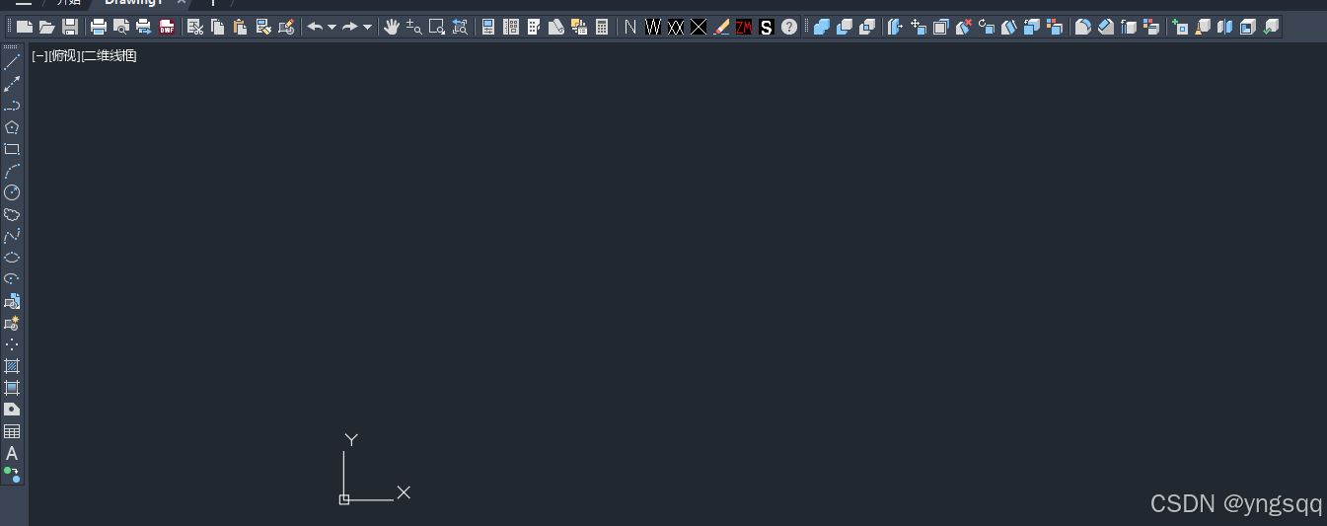The image size is (1327, 526).
Task: Select the Line draw tool
Action: (x=12, y=62)
